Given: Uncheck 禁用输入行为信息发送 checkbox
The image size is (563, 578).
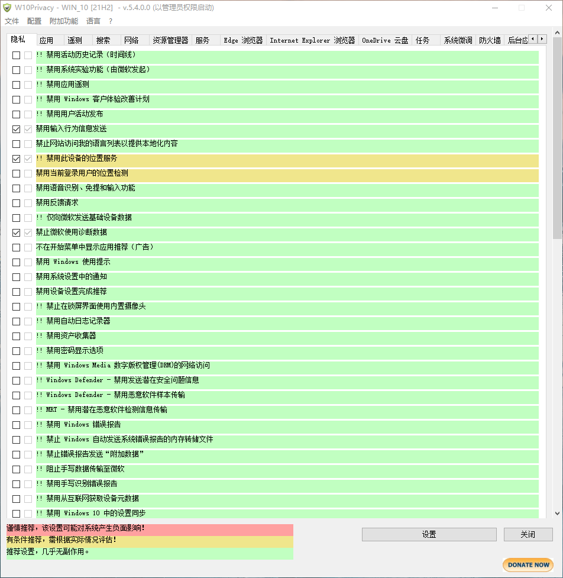Looking at the screenshot, I should (x=16, y=129).
